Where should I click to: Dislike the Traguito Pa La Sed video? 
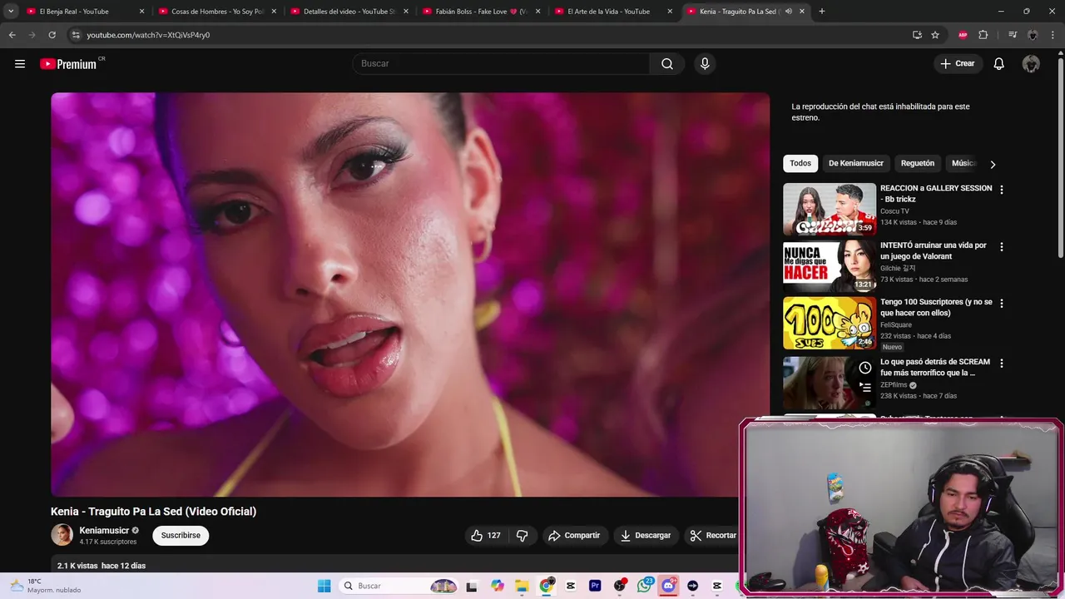[x=523, y=536]
